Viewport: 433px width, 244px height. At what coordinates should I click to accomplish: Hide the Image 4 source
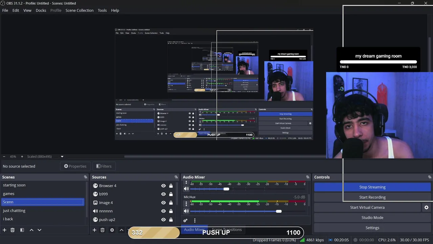[163, 203]
